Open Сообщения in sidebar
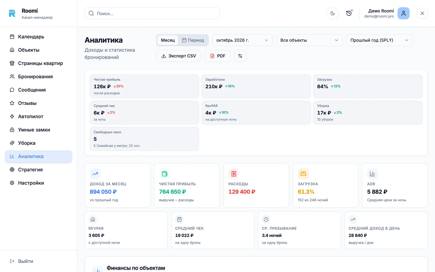Screen dimensions: 435x272 point(39,90)
